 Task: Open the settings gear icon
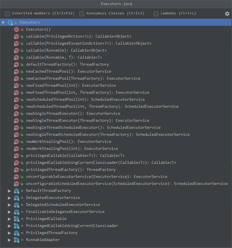click(x=227, y=13)
